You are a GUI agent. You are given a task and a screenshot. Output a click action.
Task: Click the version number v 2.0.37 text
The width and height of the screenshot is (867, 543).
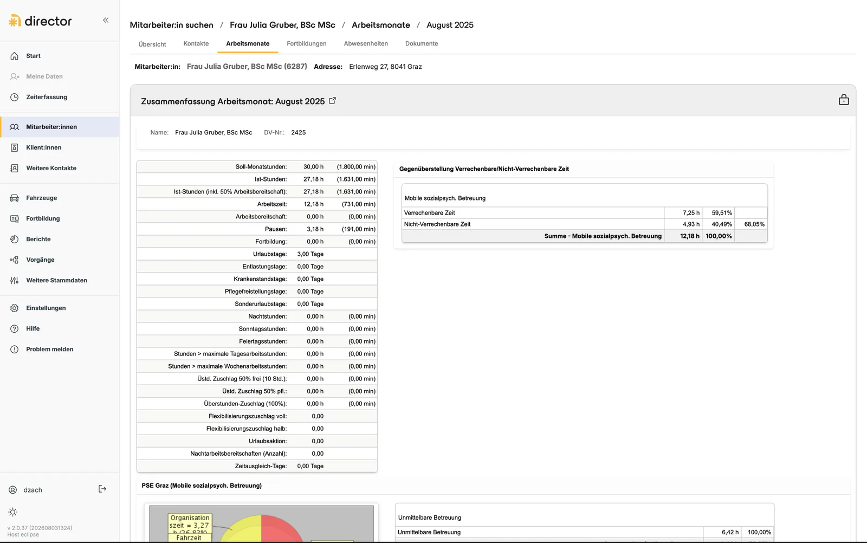click(x=40, y=528)
